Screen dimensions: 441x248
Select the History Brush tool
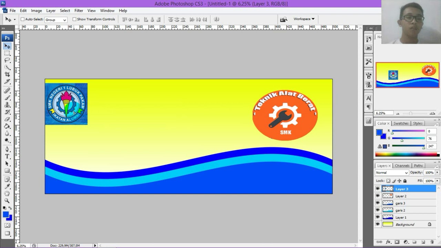point(7,112)
